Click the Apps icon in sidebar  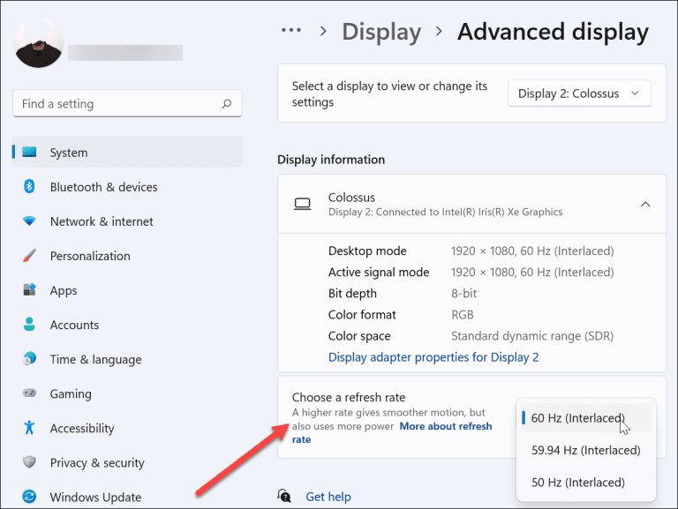29,290
